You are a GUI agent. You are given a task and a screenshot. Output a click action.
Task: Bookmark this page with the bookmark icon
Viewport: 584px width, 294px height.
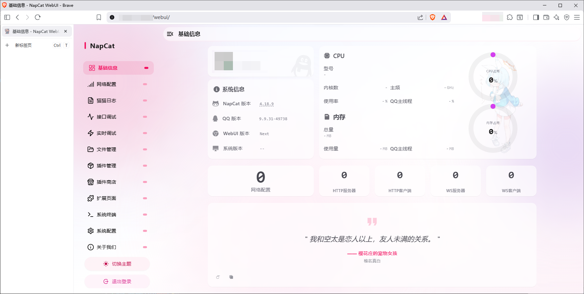point(99,17)
